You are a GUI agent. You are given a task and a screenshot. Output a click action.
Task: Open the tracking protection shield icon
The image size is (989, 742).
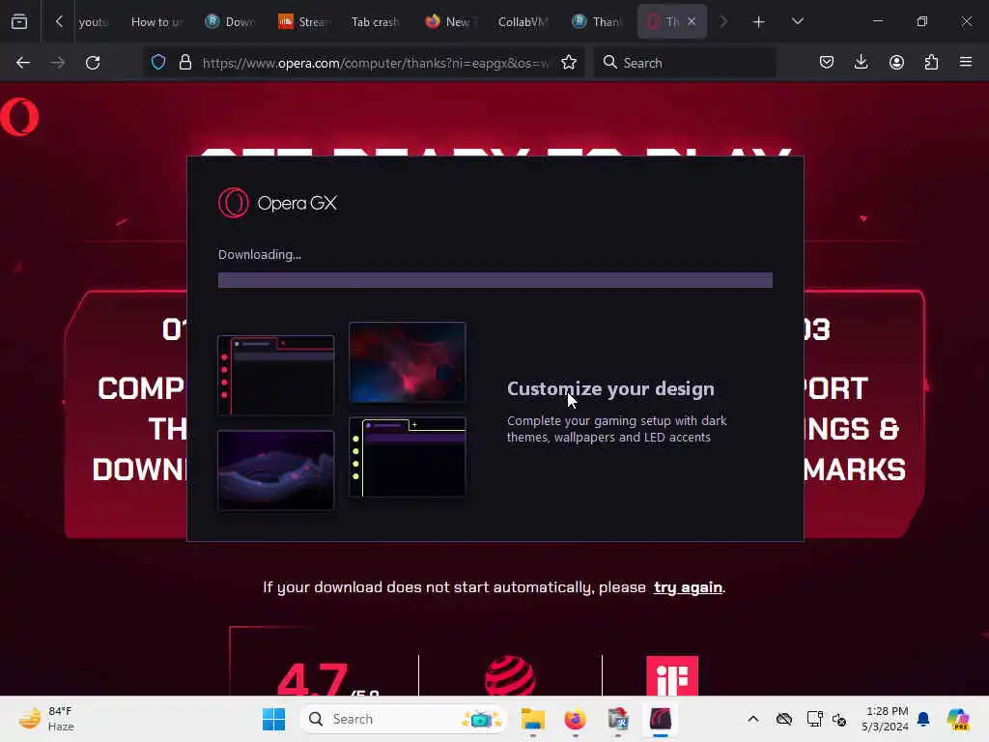pos(158,63)
